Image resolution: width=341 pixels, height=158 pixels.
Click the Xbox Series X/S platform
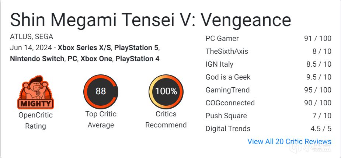pos(84,48)
